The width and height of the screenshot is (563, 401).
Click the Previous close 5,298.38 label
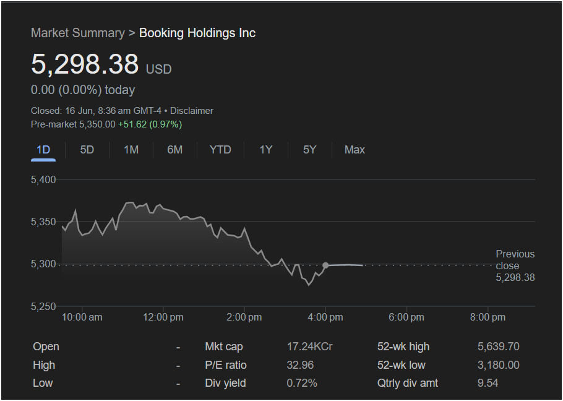click(515, 265)
